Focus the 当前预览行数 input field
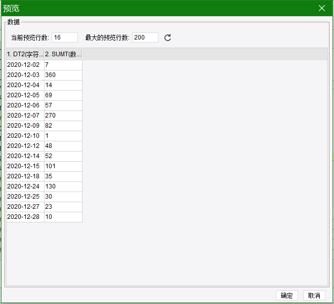The height and width of the screenshot is (304, 334). click(65, 37)
